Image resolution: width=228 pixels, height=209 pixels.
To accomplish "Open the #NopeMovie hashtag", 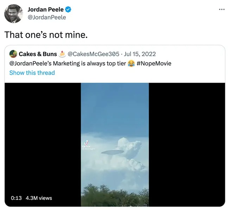I will click(154, 63).
